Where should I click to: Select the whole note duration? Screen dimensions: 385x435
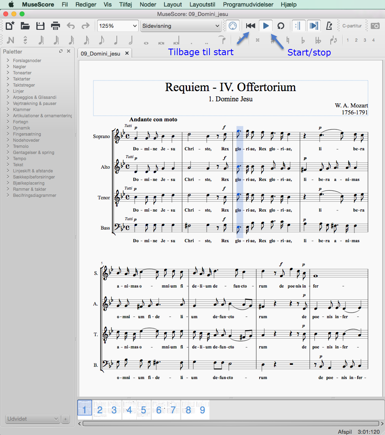click(146, 43)
